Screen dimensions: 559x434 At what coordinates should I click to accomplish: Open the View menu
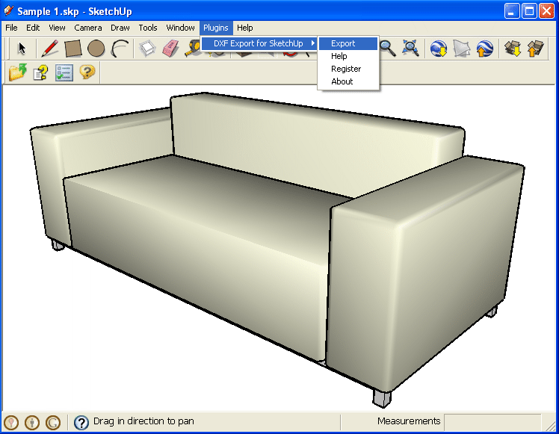pyautogui.click(x=57, y=28)
